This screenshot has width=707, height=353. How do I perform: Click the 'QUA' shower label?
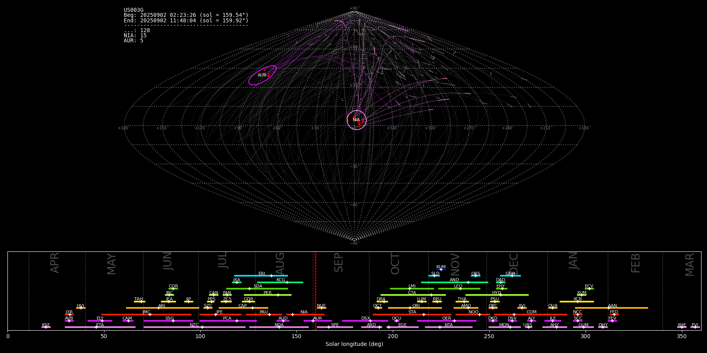click(553, 306)
